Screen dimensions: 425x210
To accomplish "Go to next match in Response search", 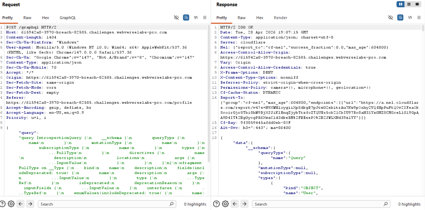I will pyautogui.click(x=244, y=204).
